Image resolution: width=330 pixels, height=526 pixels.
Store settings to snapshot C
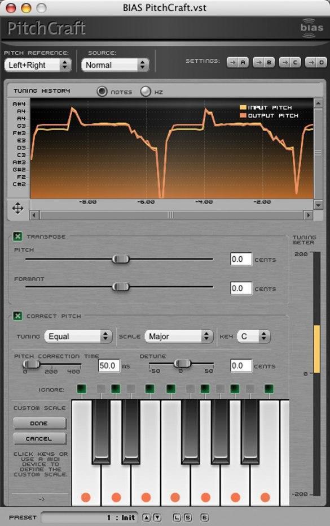click(x=290, y=62)
